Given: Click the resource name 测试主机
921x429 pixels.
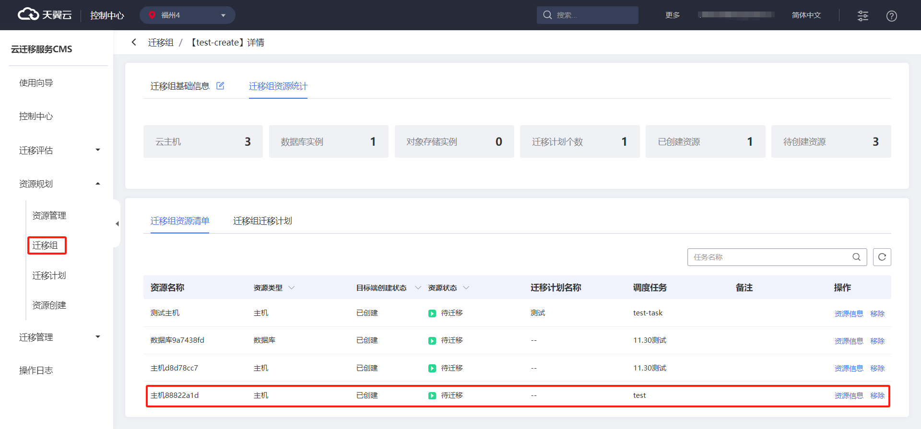Looking at the screenshot, I should click(165, 313).
